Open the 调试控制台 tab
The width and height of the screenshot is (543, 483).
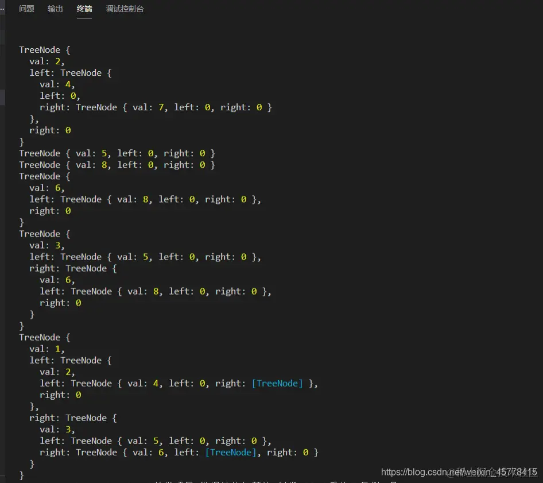tap(125, 9)
